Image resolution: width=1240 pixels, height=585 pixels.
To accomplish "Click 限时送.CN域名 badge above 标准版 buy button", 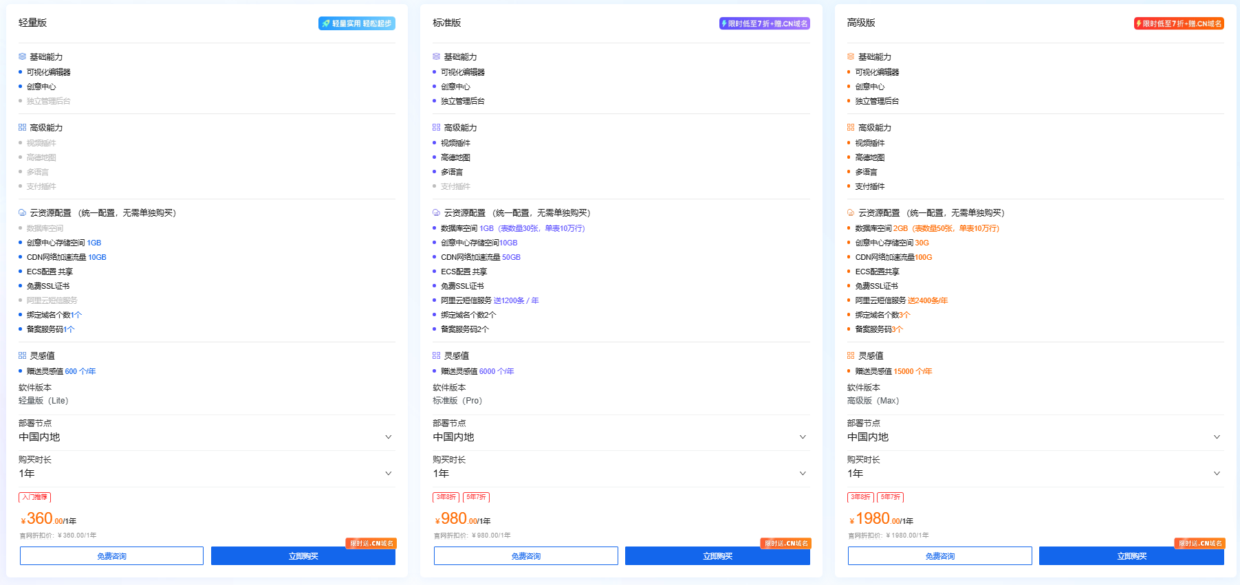I will (785, 543).
